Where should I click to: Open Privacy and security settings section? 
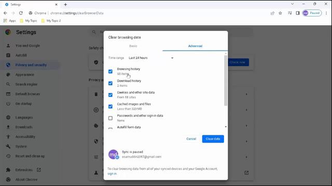(31, 65)
